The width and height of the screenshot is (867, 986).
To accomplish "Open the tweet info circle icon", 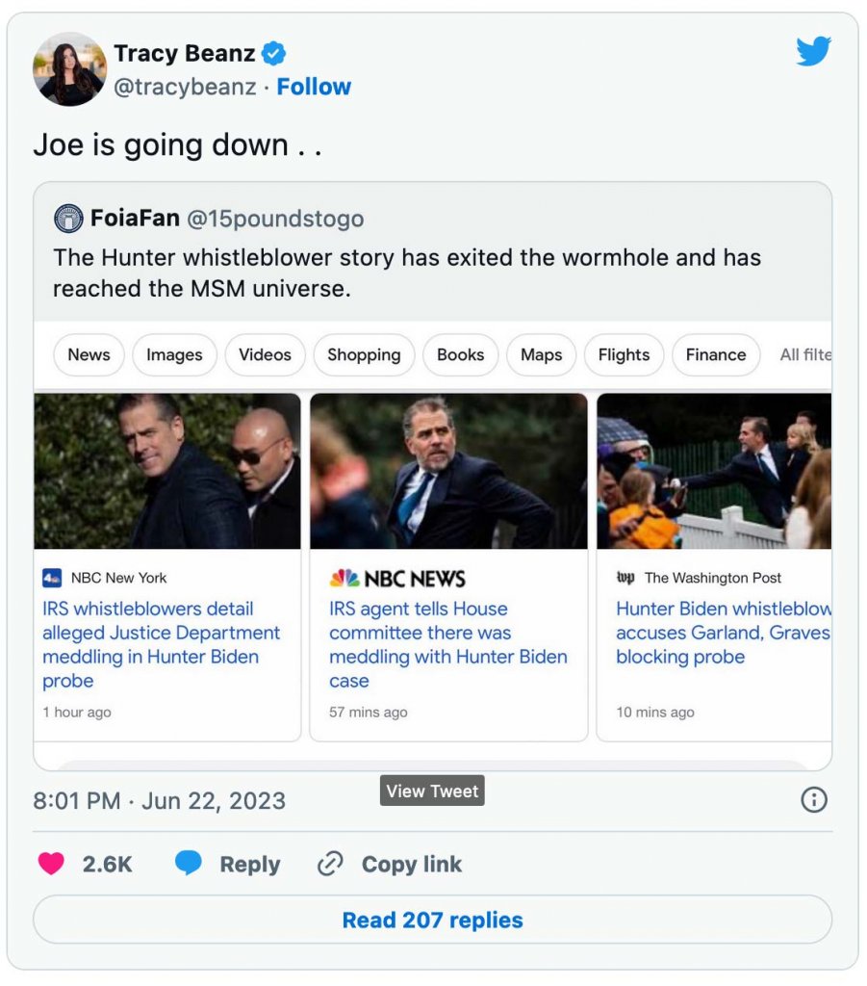I will point(814,799).
